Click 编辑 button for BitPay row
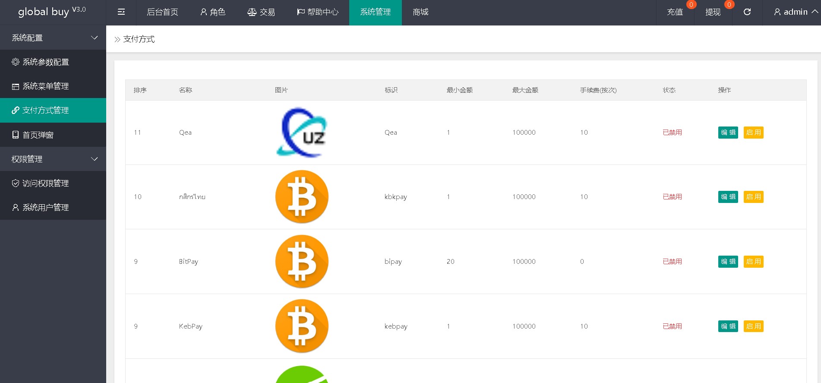Screen dimensions: 821x383 click(728, 262)
